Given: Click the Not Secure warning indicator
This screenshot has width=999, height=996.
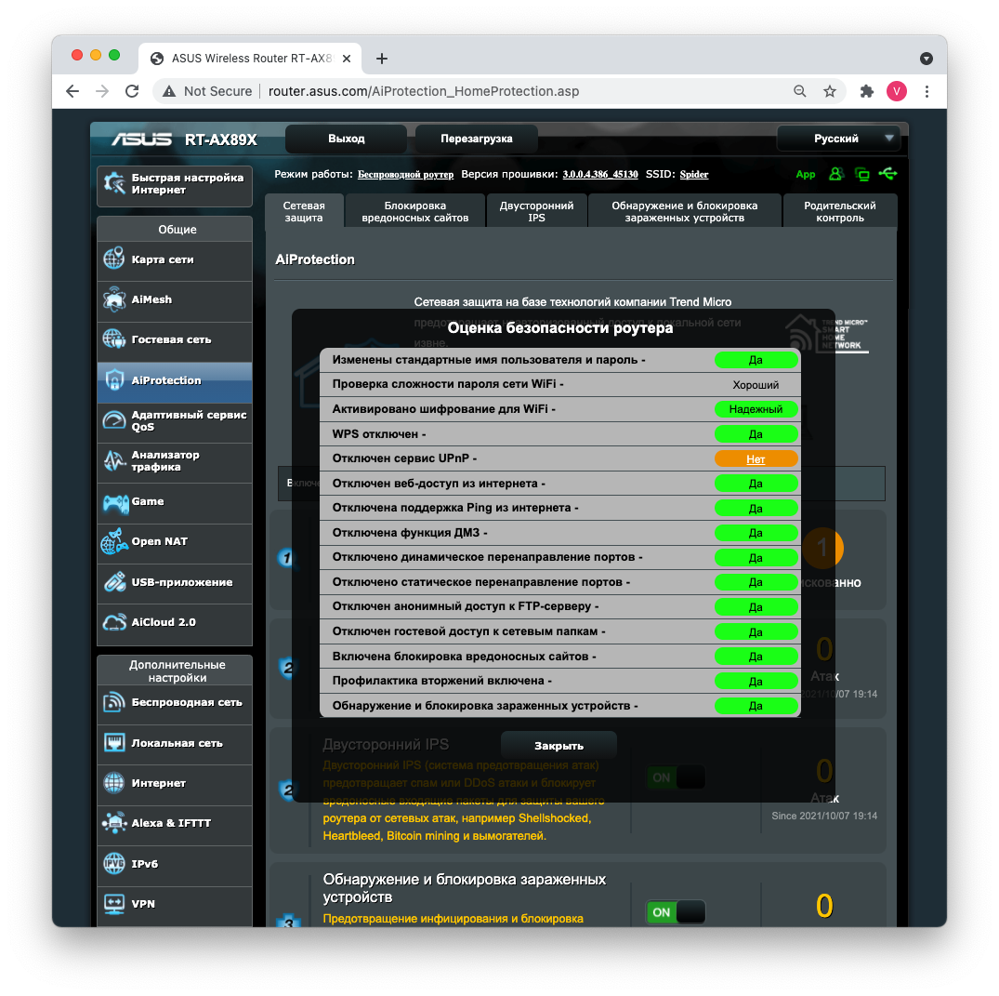Looking at the screenshot, I should [208, 91].
